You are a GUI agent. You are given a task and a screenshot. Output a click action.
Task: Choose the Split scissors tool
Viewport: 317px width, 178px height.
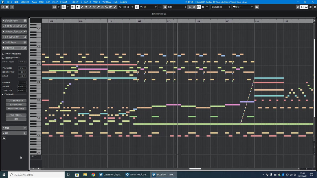pyautogui.click(x=94, y=7)
